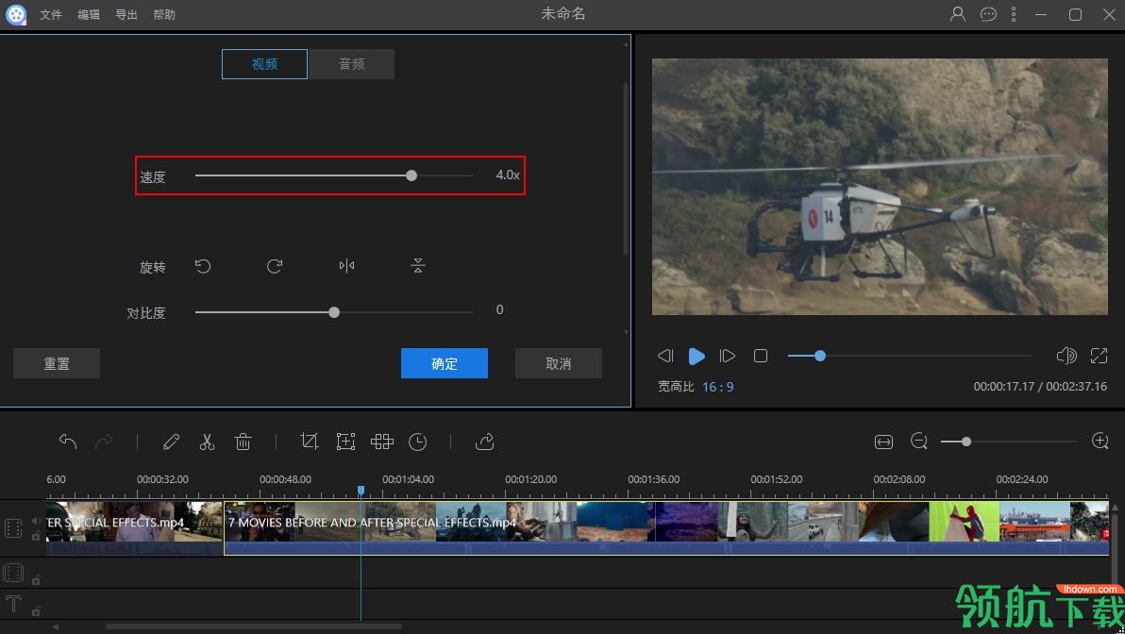Select the text track T icon
Image resolution: width=1125 pixels, height=634 pixels.
(x=13, y=604)
